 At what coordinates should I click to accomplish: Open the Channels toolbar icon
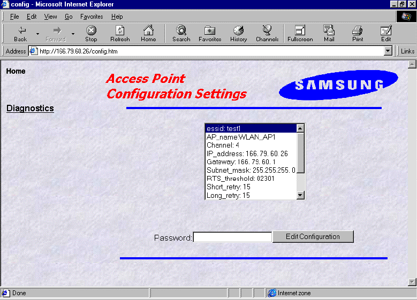(267, 34)
